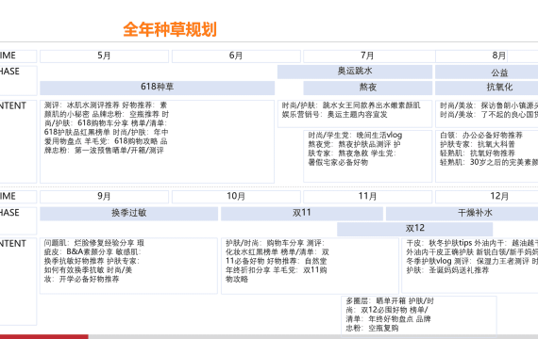The image size is (538, 339).
Task: Select the 11月 time cell
Action: pyautogui.click(x=368, y=197)
